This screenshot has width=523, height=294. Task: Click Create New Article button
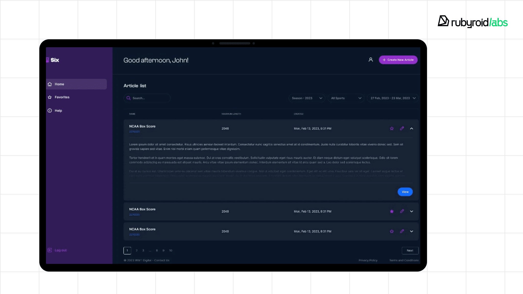click(398, 60)
